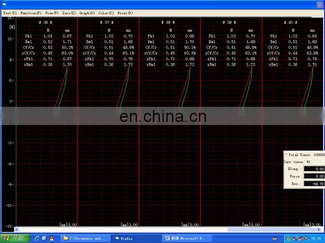Image resolution: width=325 pixels, height=243 pixels.
Task: Click the application title bar icon
Action: (4, 4)
